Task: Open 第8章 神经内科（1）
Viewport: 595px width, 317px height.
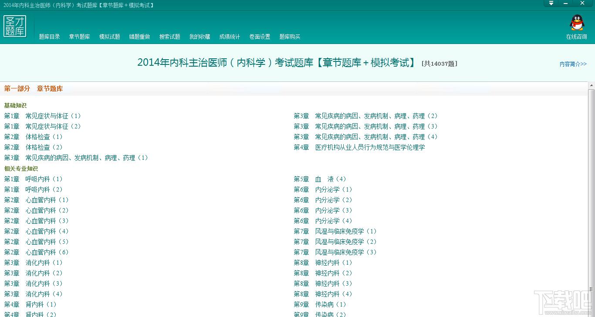Action: point(323,263)
